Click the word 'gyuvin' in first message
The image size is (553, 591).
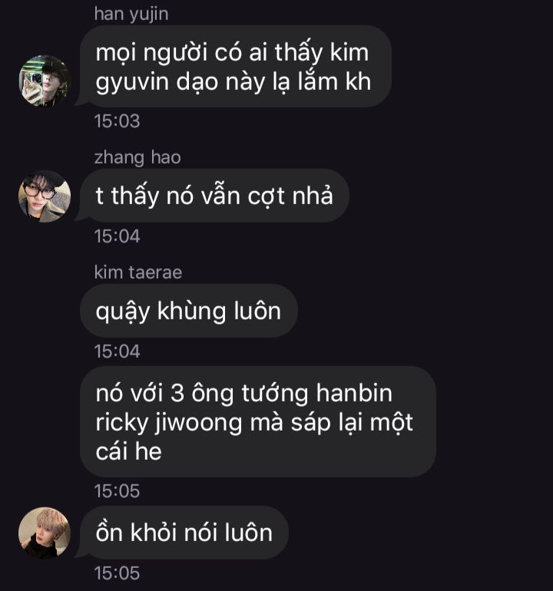(x=132, y=83)
